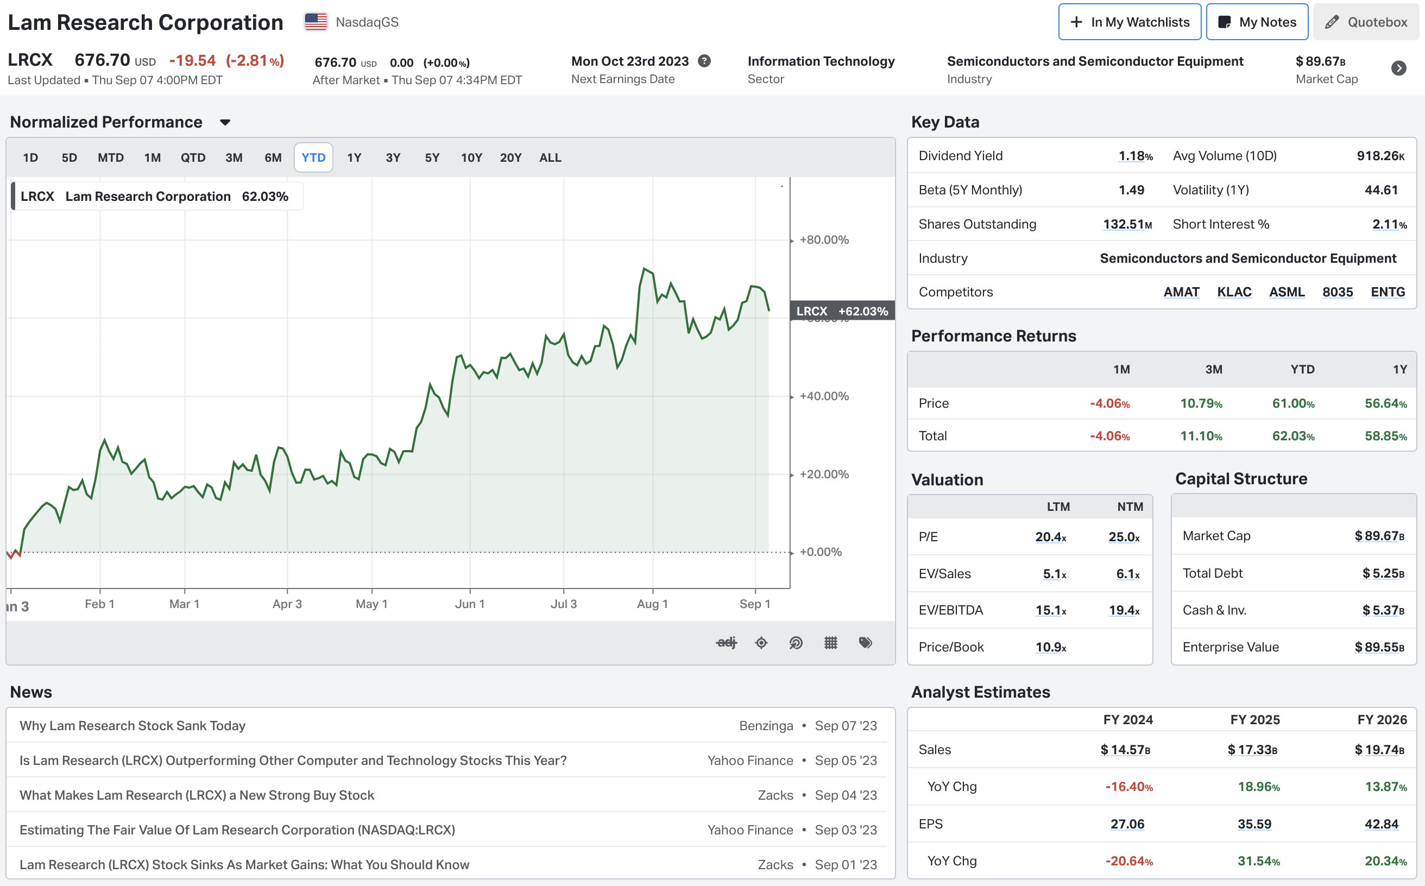Image resolution: width=1425 pixels, height=886 pixels.
Task: Click FY 2026 Sales estimate $19.74B
Action: [1379, 750]
